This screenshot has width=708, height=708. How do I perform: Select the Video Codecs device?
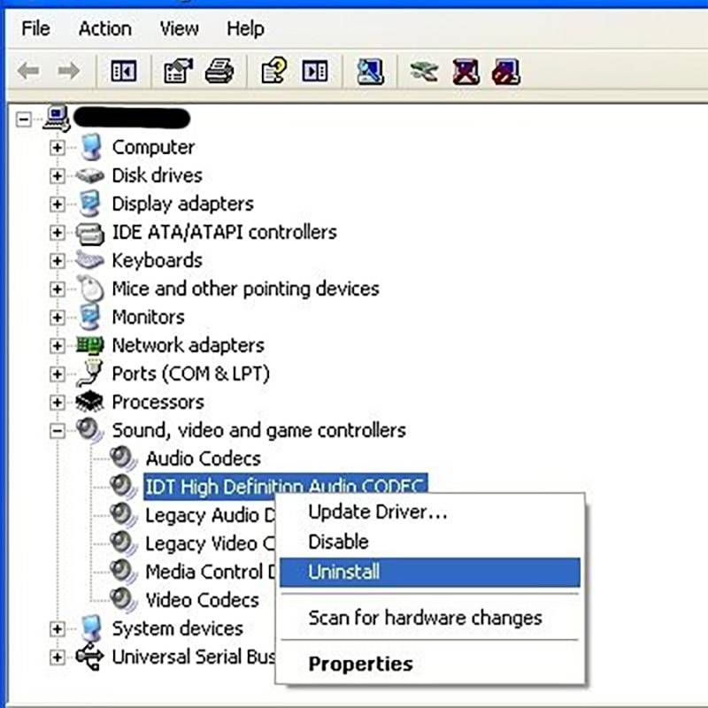202,600
